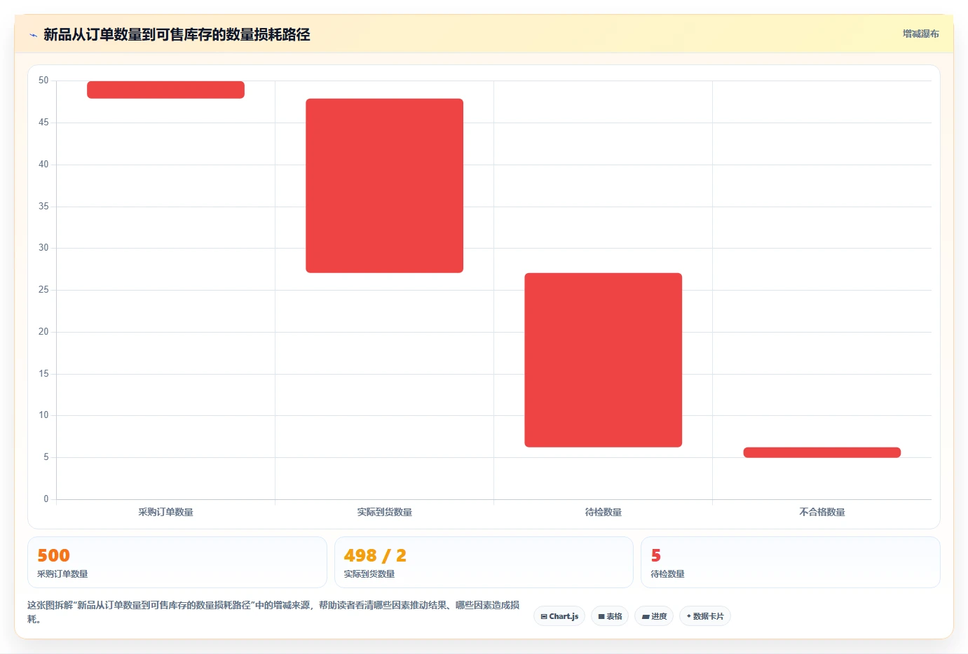Click the 实际到货数量 waterfall bar

[x=384, y=186]
